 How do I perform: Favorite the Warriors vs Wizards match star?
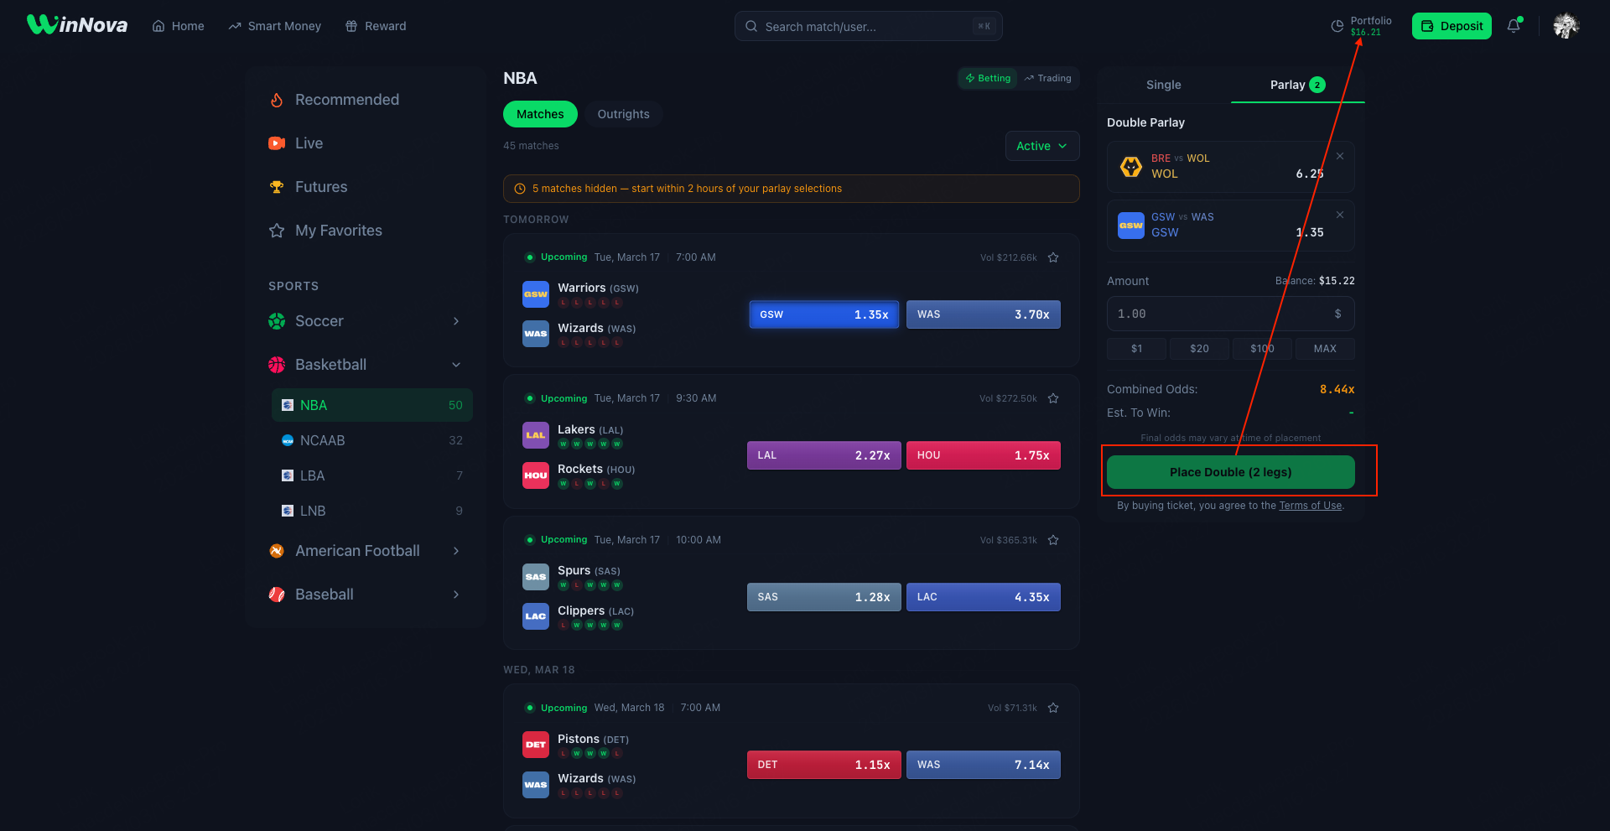click(1053, 257)
